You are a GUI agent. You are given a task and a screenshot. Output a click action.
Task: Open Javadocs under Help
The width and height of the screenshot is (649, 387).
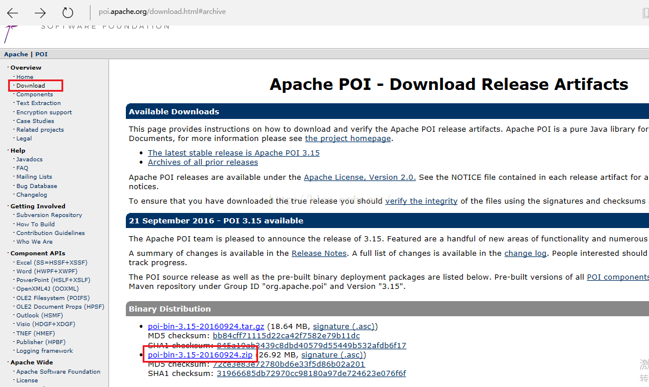tap(30, 160)
